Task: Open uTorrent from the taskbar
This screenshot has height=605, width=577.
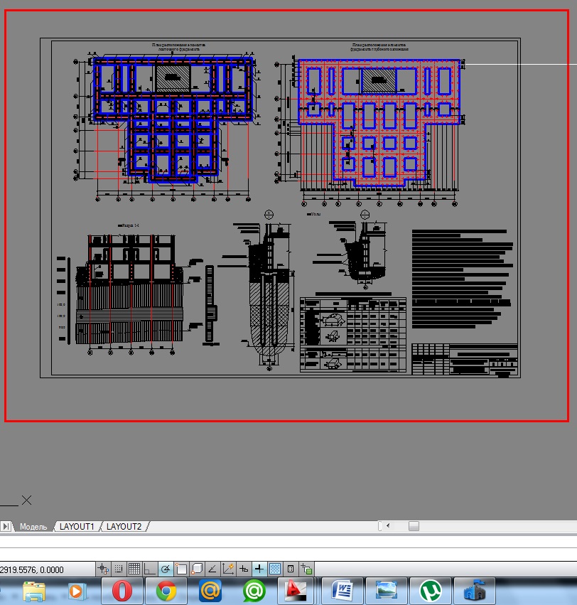Action: [x=431, y=591]
